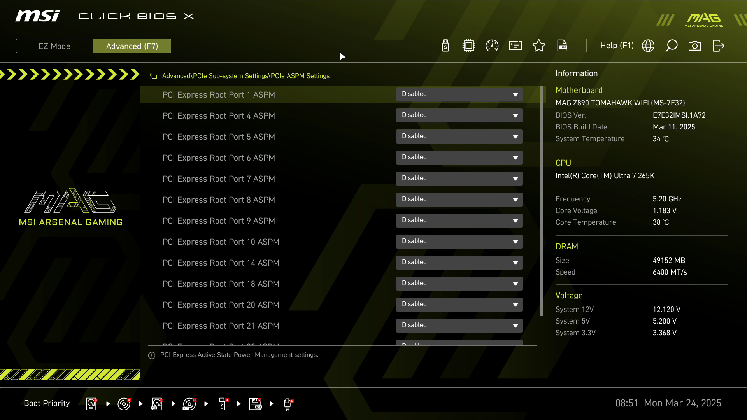Open the Root Port 14 ASPM dropdown

click(459, 262)
